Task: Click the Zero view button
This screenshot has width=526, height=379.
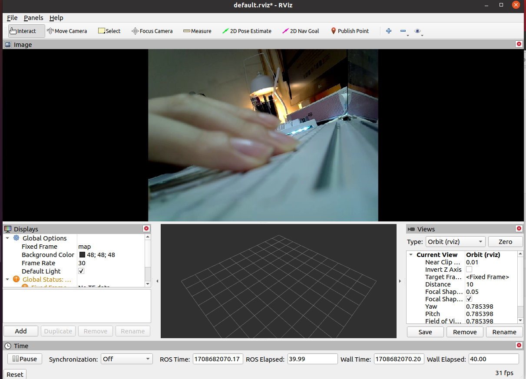Action: [x=505, y=241]
